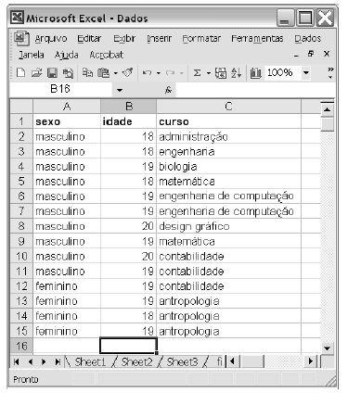Open the Ferramentas menu

pos(257,39)
